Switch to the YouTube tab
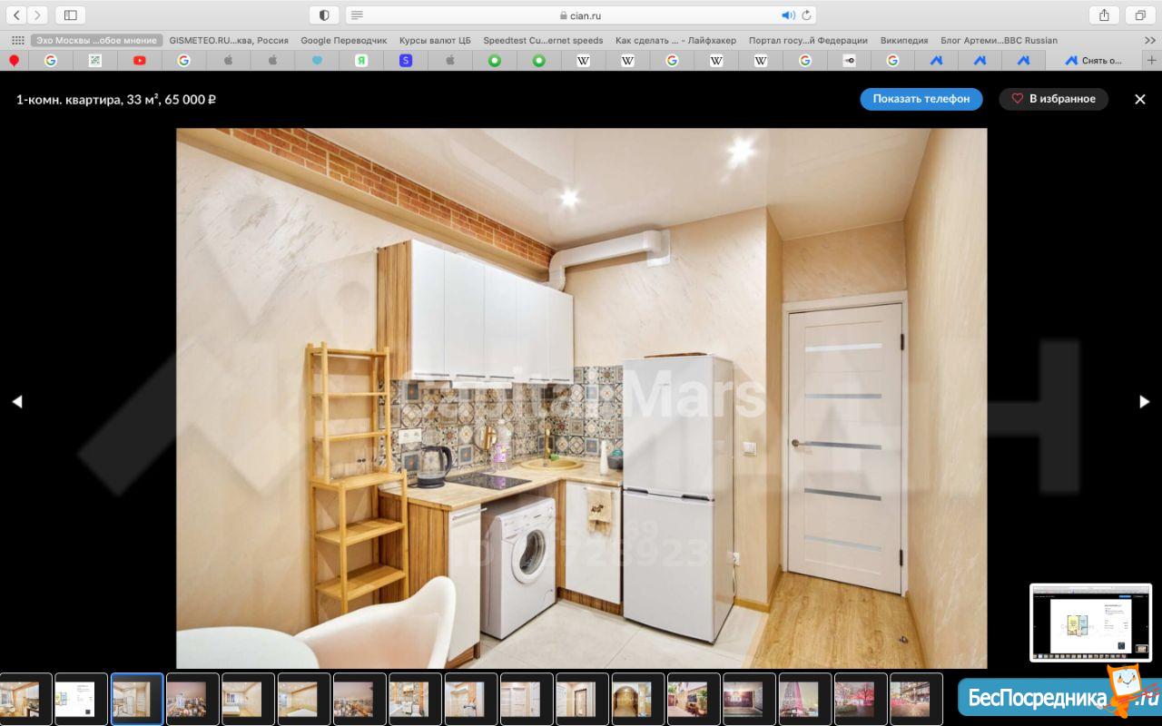The height and width of the screenshot is (726, 1162). pyautogui.click(x=139, y=60)
